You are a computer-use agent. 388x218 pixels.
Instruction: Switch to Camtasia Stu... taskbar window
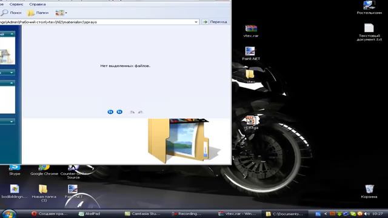click(142, 214)
